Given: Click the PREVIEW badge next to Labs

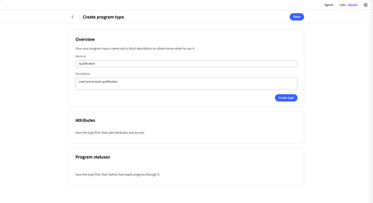Looking at the screenshot, I should pyautogui.click(x=353, y=5).
